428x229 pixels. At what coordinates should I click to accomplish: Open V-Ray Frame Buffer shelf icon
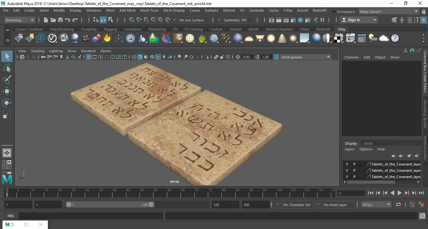(x=350, y=38)
